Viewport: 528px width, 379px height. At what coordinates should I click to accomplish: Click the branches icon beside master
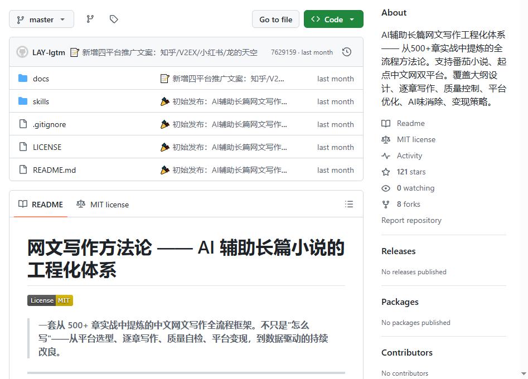pos(90,19)
